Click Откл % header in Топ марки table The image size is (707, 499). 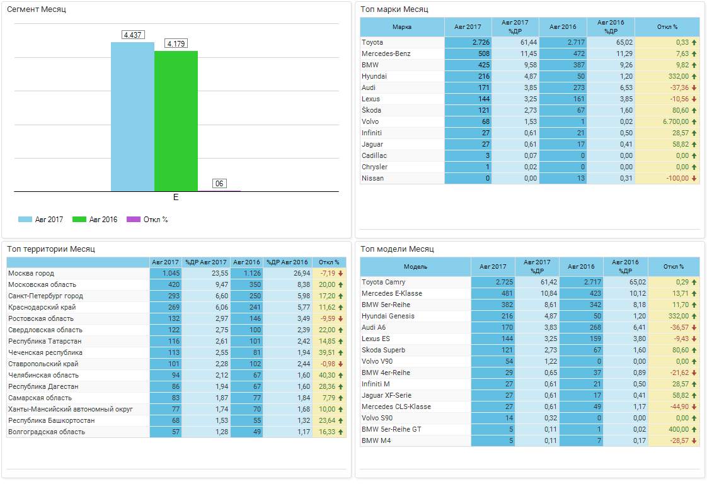[x=667, y=27]
